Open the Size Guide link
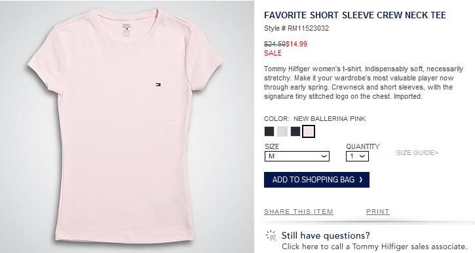 pyautogui.click(x=417, y=152)
